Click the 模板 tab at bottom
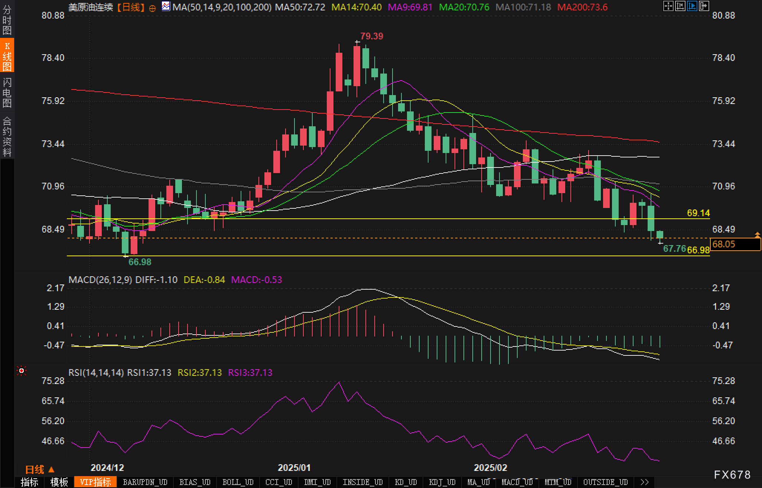762x488 pixels. [59, 482]
